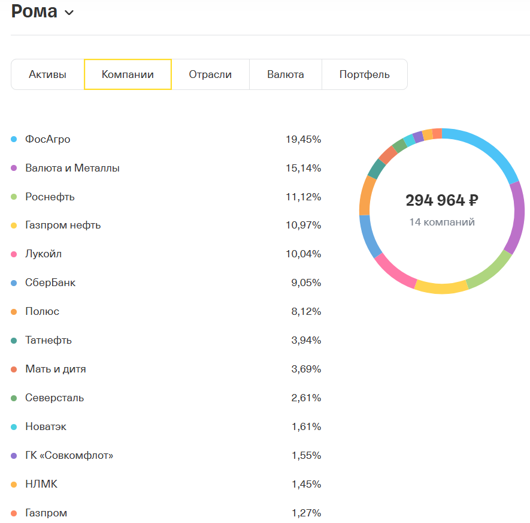Select the green dot next to Роснефть

tap(13, 196)
